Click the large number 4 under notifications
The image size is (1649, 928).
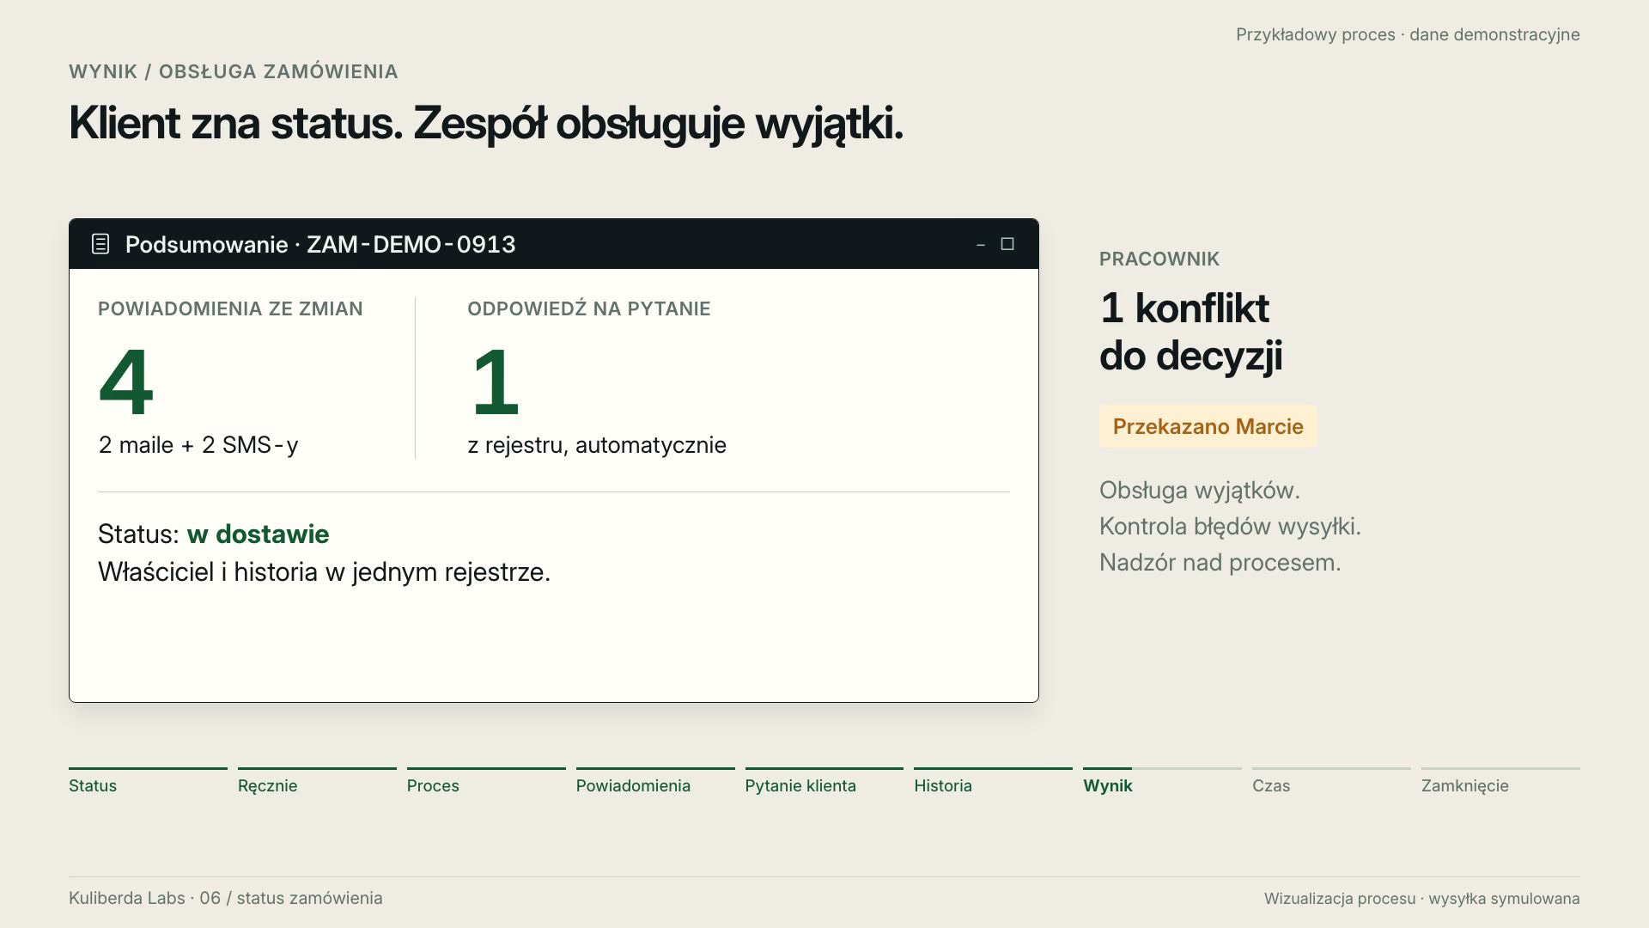click(126, 382)
